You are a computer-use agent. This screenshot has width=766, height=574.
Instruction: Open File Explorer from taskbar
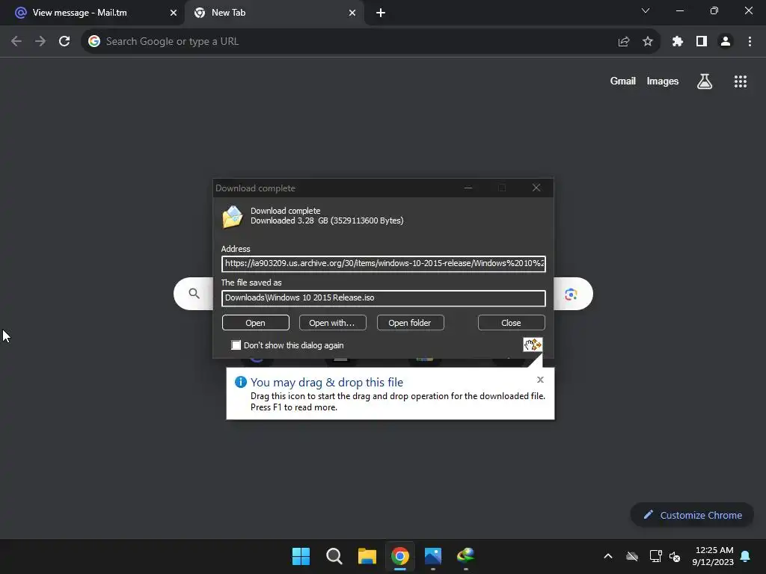367,556
